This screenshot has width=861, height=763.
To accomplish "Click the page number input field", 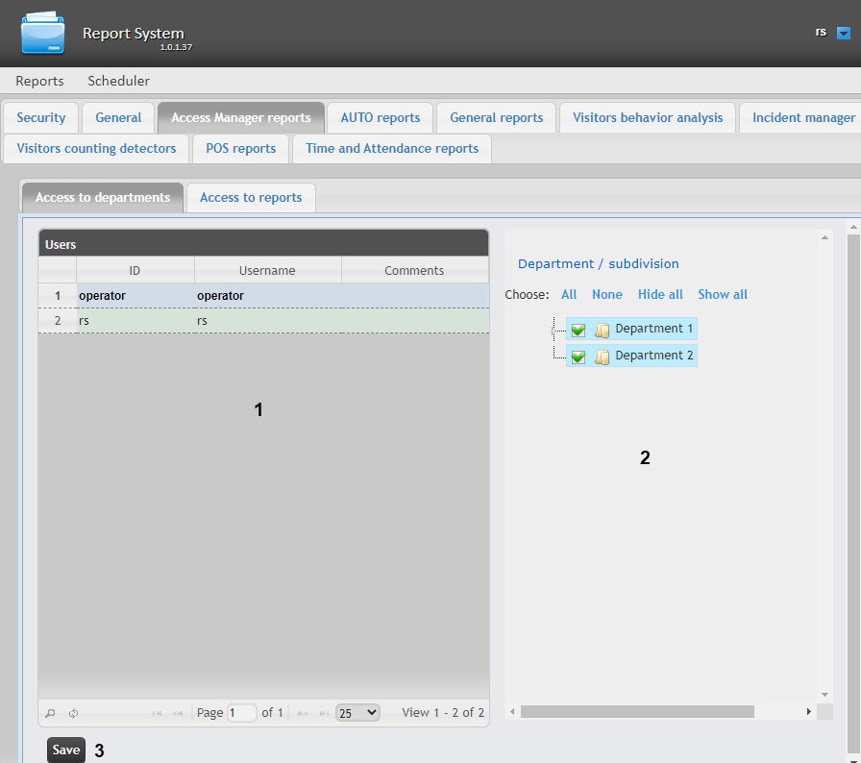I will (242, 713).
